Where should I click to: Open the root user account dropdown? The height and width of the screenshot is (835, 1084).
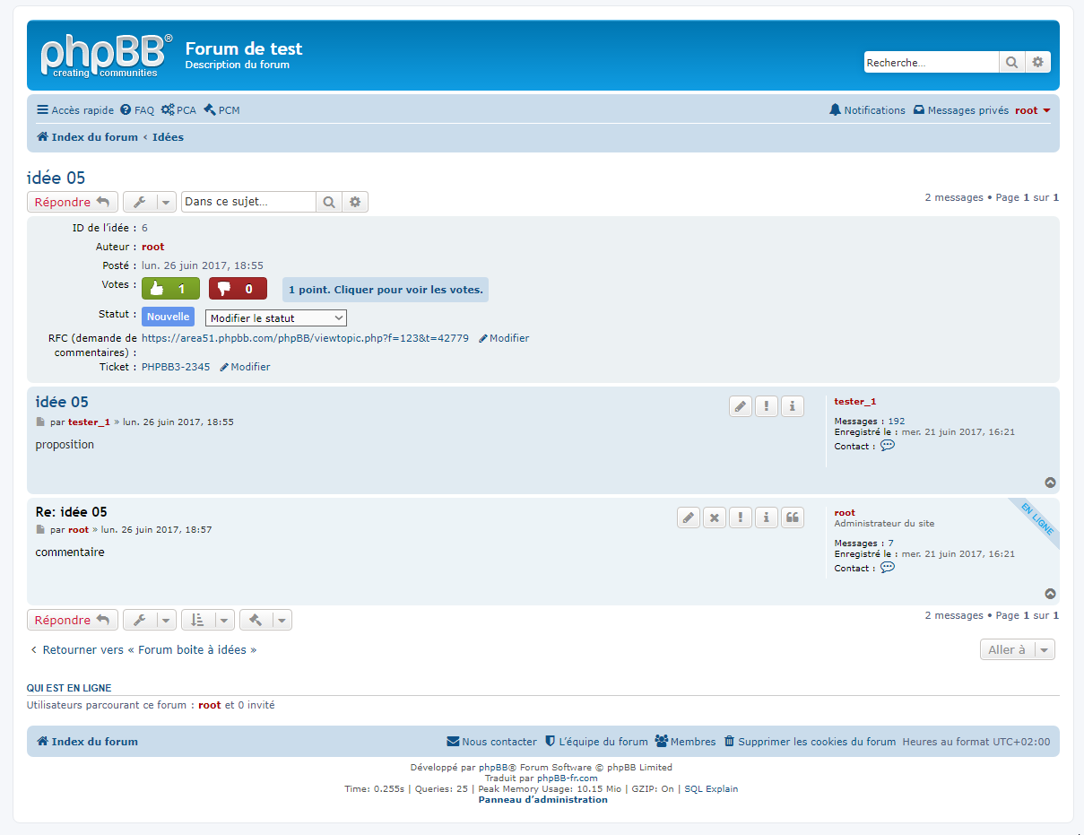tap(1032, 110)
